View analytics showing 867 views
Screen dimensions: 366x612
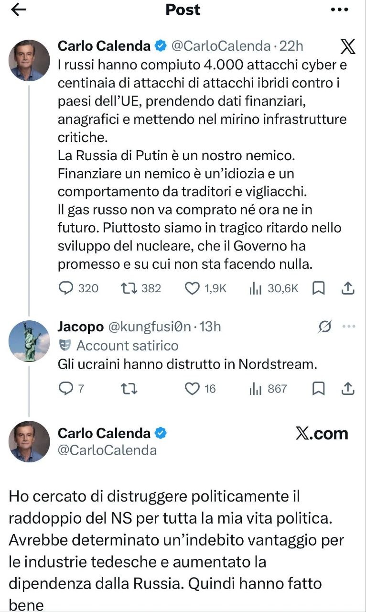pyautogui.click(x=254, y=389)
